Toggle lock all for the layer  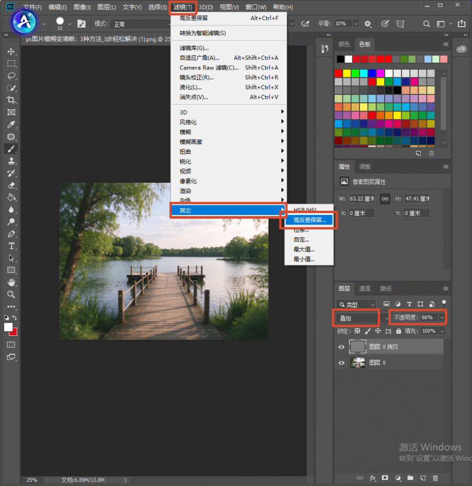398,331
